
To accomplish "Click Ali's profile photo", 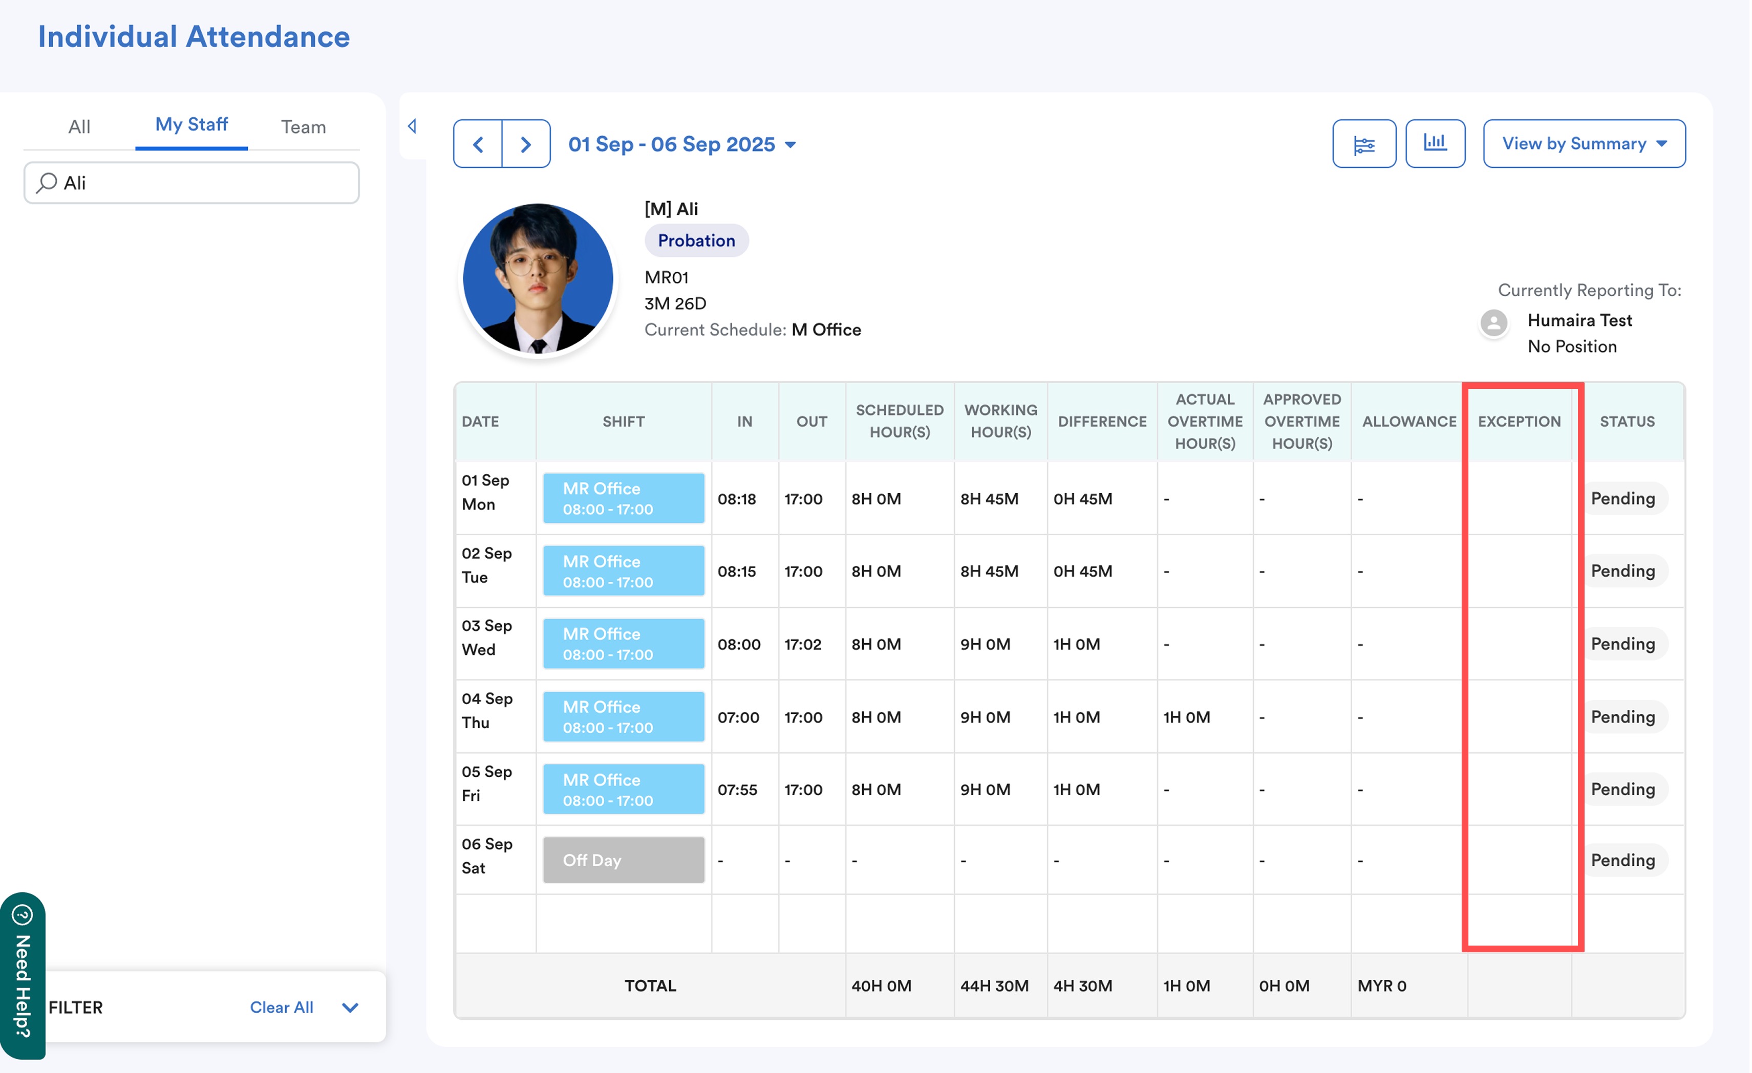I will point(538,278).
